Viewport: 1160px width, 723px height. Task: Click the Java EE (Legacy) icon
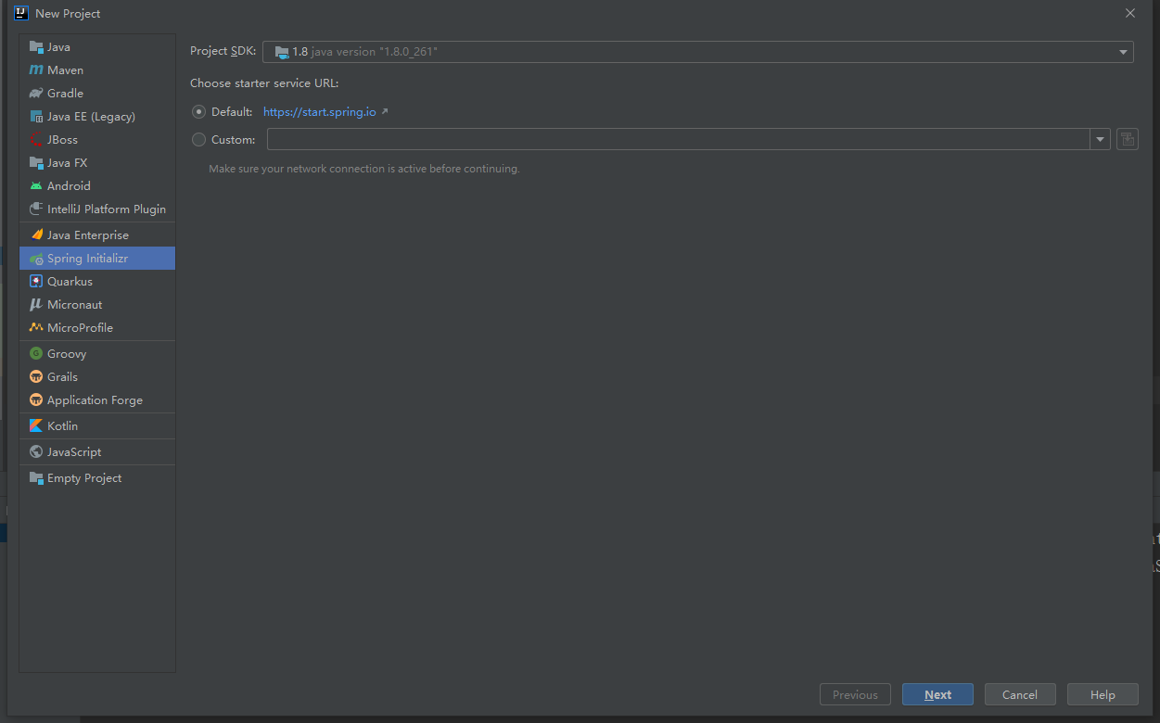tap(36, 117)
